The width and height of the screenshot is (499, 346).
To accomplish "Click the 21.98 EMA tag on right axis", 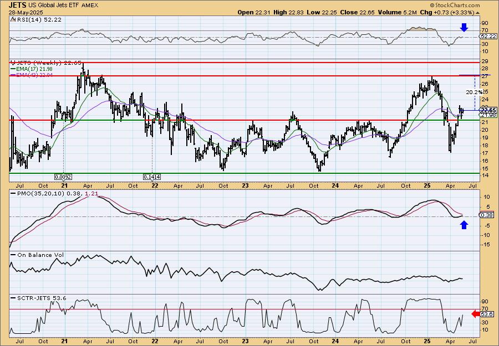I will [488, 115].
